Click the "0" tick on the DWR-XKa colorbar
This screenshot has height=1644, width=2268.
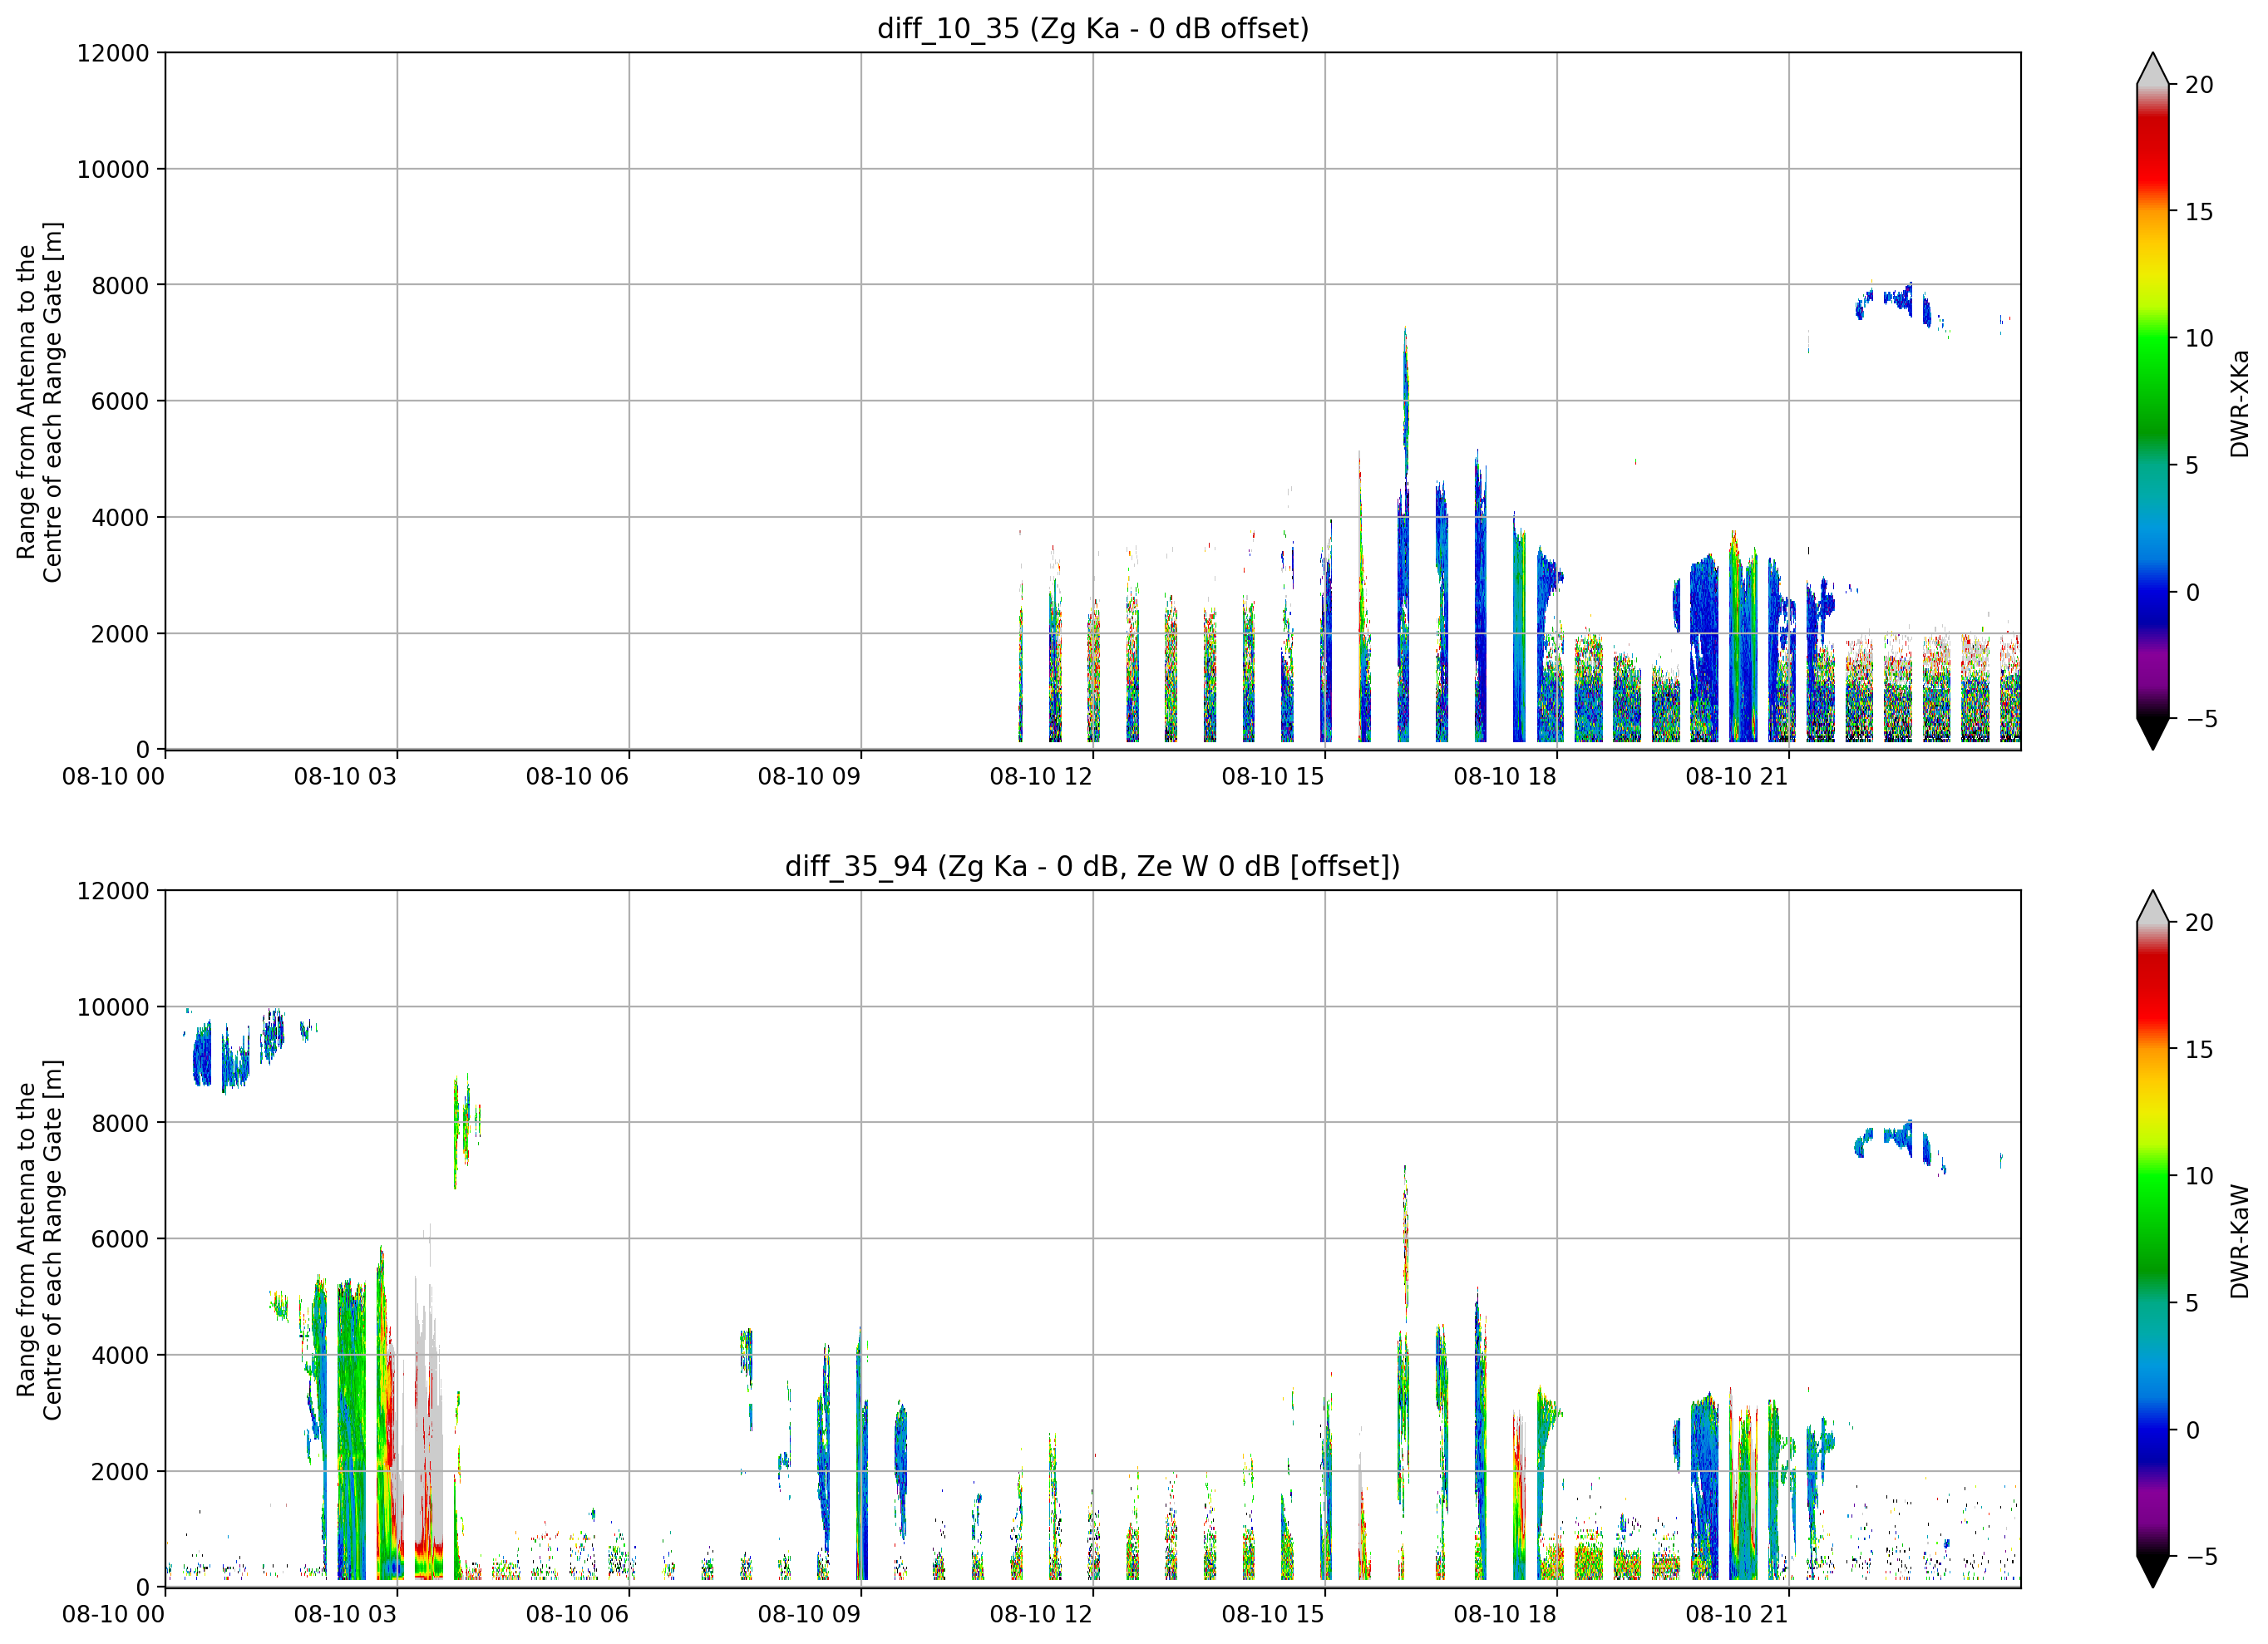(x=2193, y=593)
